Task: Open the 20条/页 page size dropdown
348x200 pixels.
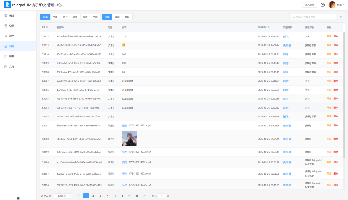Action: pyautogui.click(x=63, y=196)
